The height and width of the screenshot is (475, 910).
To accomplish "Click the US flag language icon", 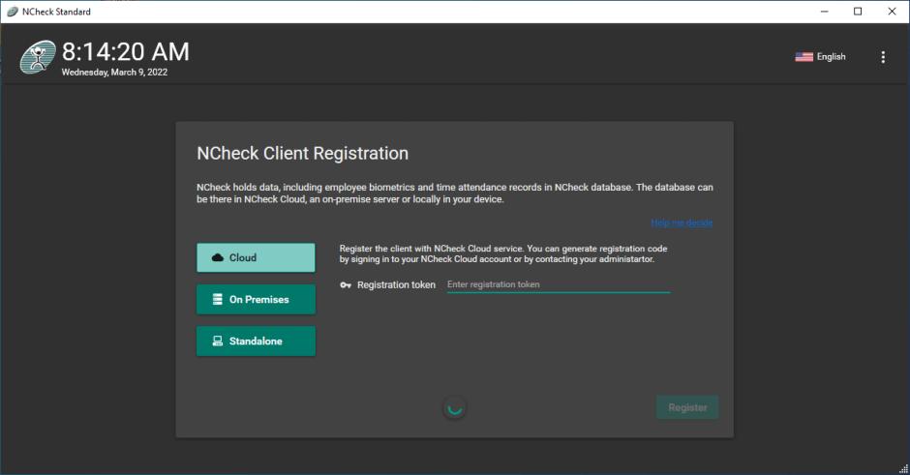I will pyautogui.click(x=804, y=57).
